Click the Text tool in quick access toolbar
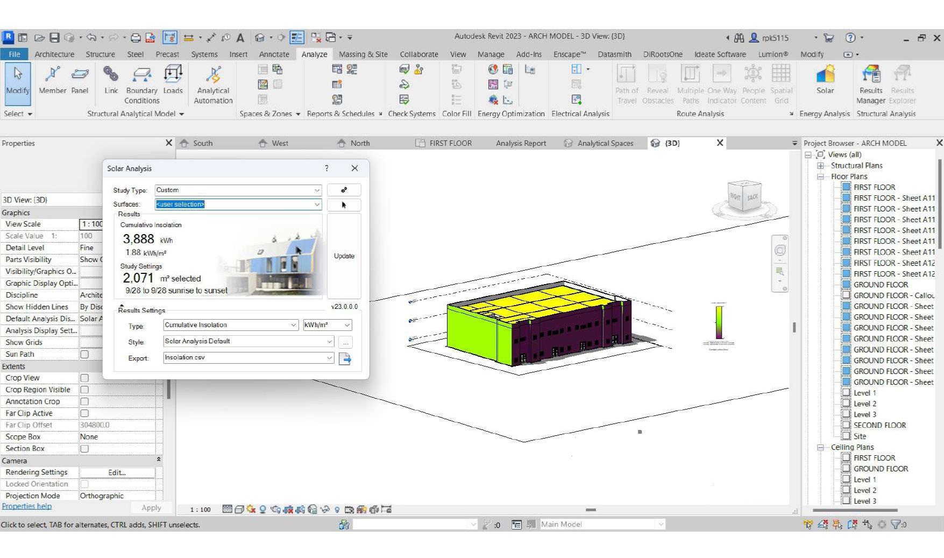 coord(240,38)
